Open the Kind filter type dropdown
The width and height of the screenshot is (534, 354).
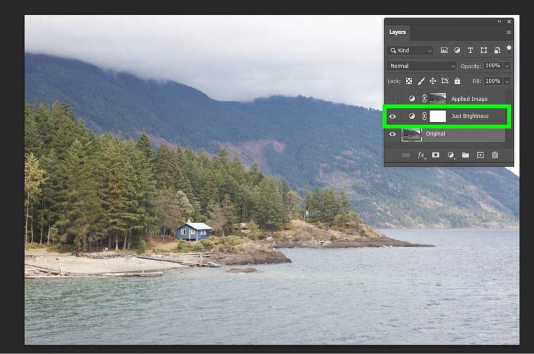410,50
